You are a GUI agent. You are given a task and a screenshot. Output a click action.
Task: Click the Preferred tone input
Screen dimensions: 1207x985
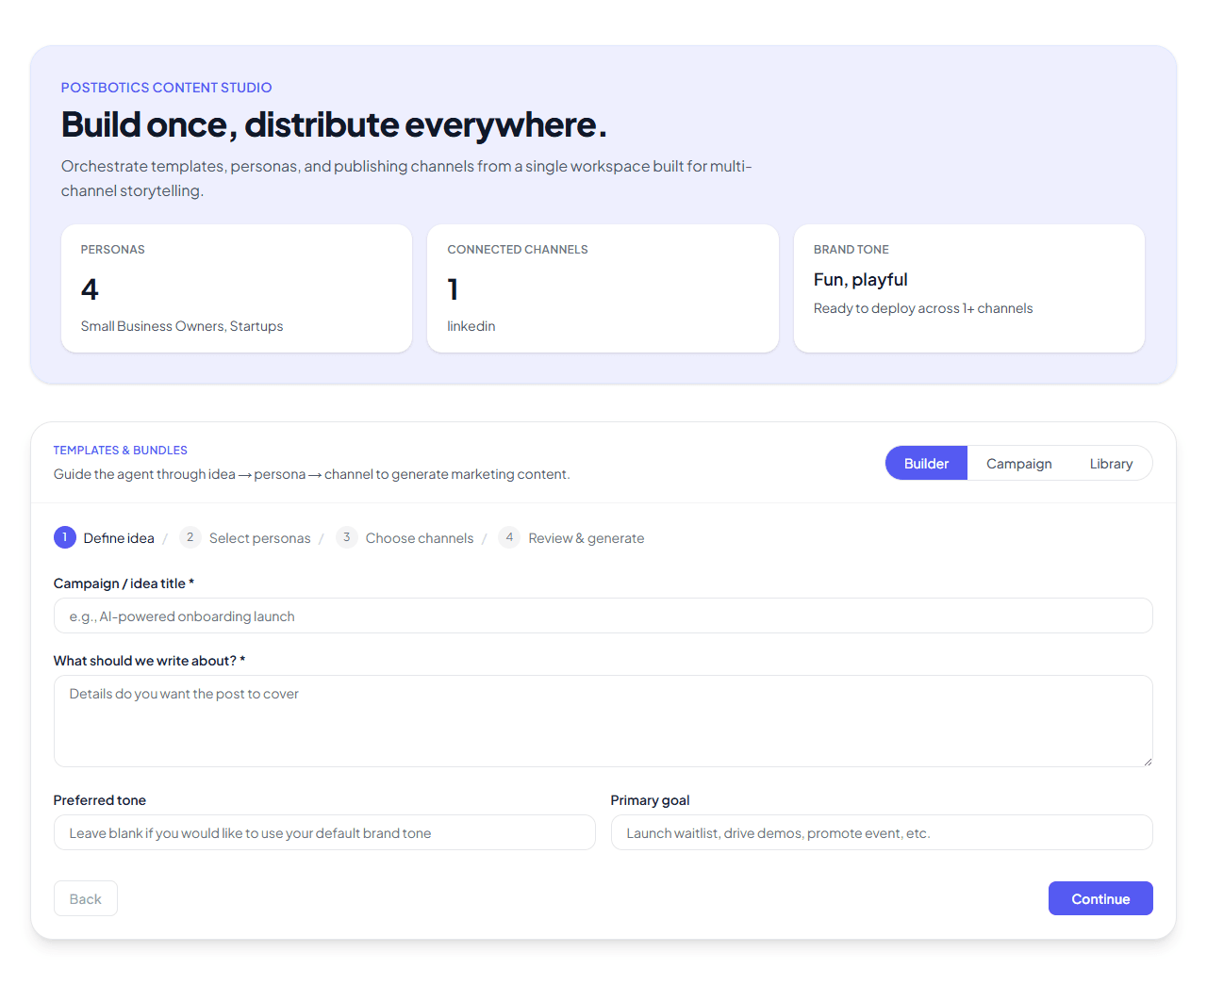coord(324,832)
